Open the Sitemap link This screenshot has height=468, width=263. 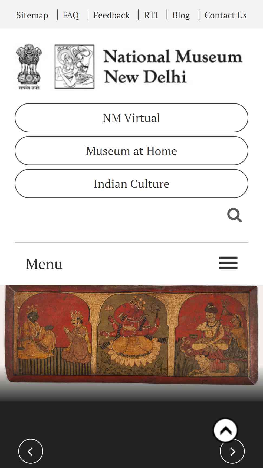coord(32,15)
